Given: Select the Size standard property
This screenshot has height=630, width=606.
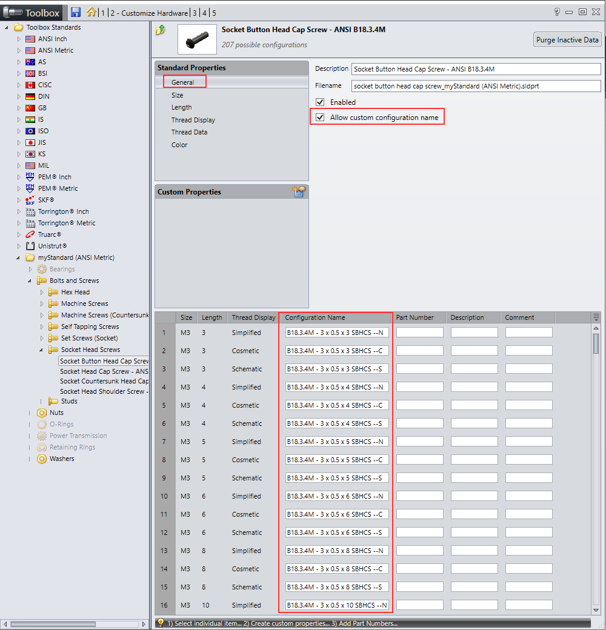Looking at the screenshot, I should [x=177, y=95].
